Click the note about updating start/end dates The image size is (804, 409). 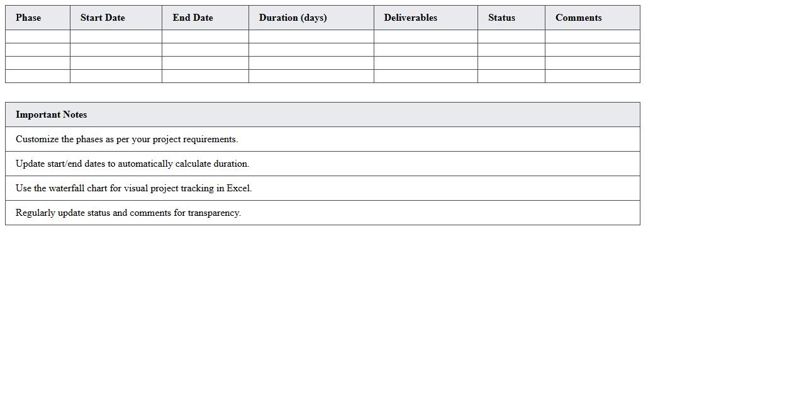132,164
